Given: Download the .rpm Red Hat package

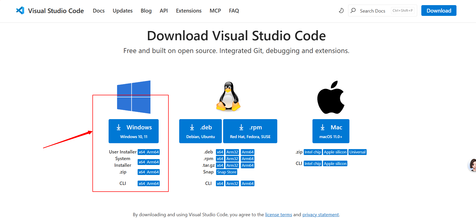Looking at the screenshot, I should (x=250, y=131).
